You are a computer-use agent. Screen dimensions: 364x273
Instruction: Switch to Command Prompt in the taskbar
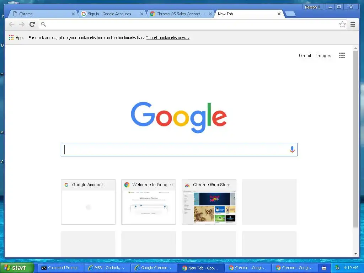[x=60, y=268]
